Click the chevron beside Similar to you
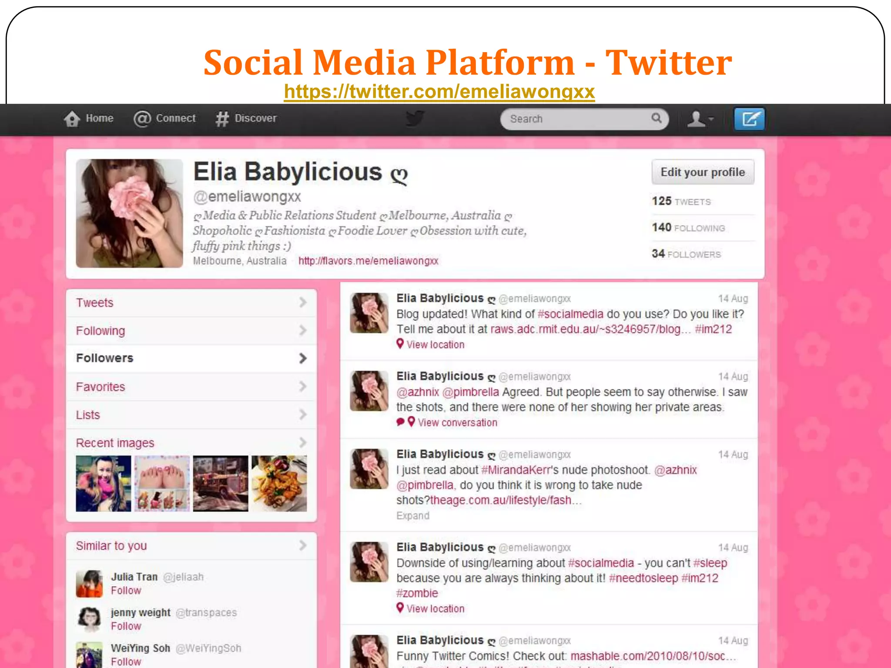Viewport: 891px width, 668px height. 303,545
